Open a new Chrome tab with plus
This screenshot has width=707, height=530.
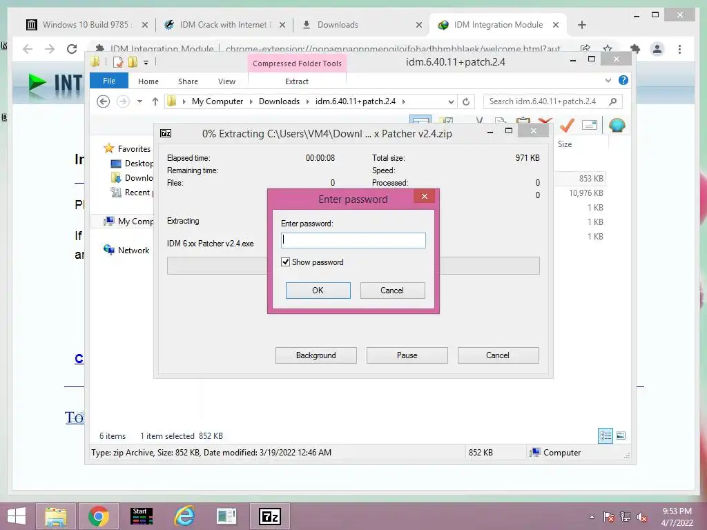pos(582,25)
